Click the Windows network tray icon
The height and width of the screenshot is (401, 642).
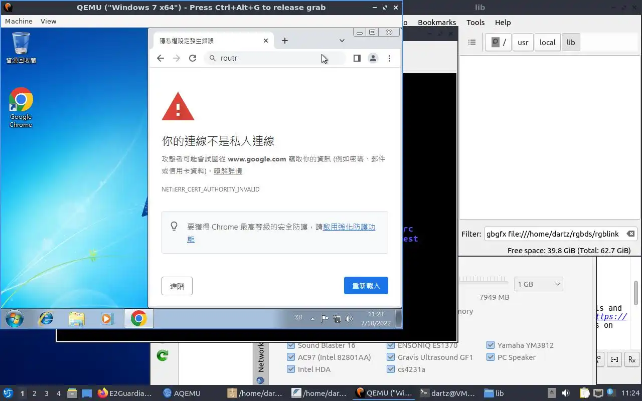tap(337, 318)
